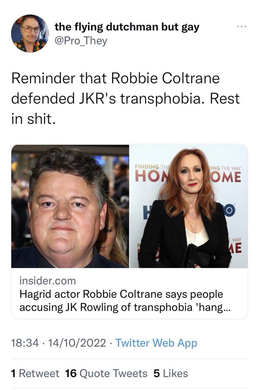Click tweet text line 'defended JKR's transphobia. Rest'
259x390 pixels.
pos(125,99)
